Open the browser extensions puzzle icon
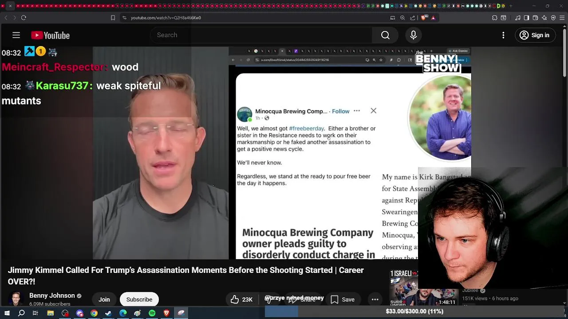The height and width of the screenshot is (319, 568). pos(495,18)
